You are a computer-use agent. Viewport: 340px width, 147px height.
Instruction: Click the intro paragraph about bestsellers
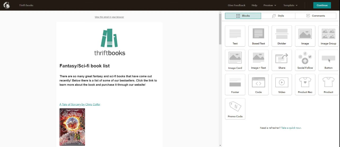pos(108,80)
